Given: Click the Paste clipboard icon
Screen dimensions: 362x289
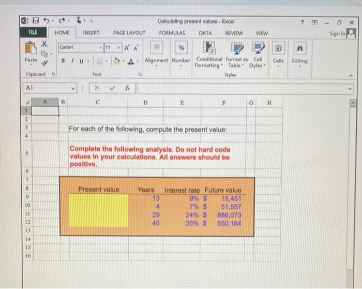Looking at the screenshot, I should coord(31,48).
